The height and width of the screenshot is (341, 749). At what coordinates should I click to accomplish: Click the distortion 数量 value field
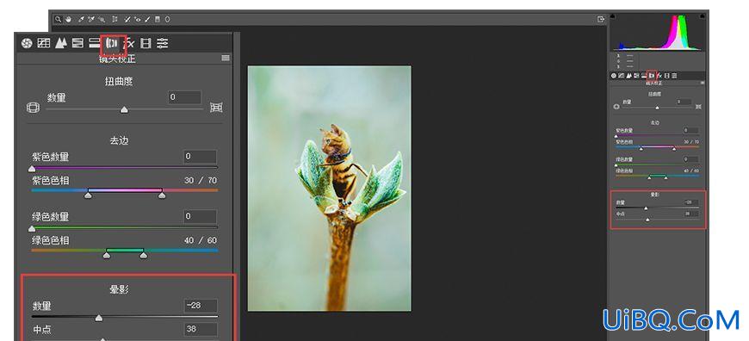[x=185, y=97]
